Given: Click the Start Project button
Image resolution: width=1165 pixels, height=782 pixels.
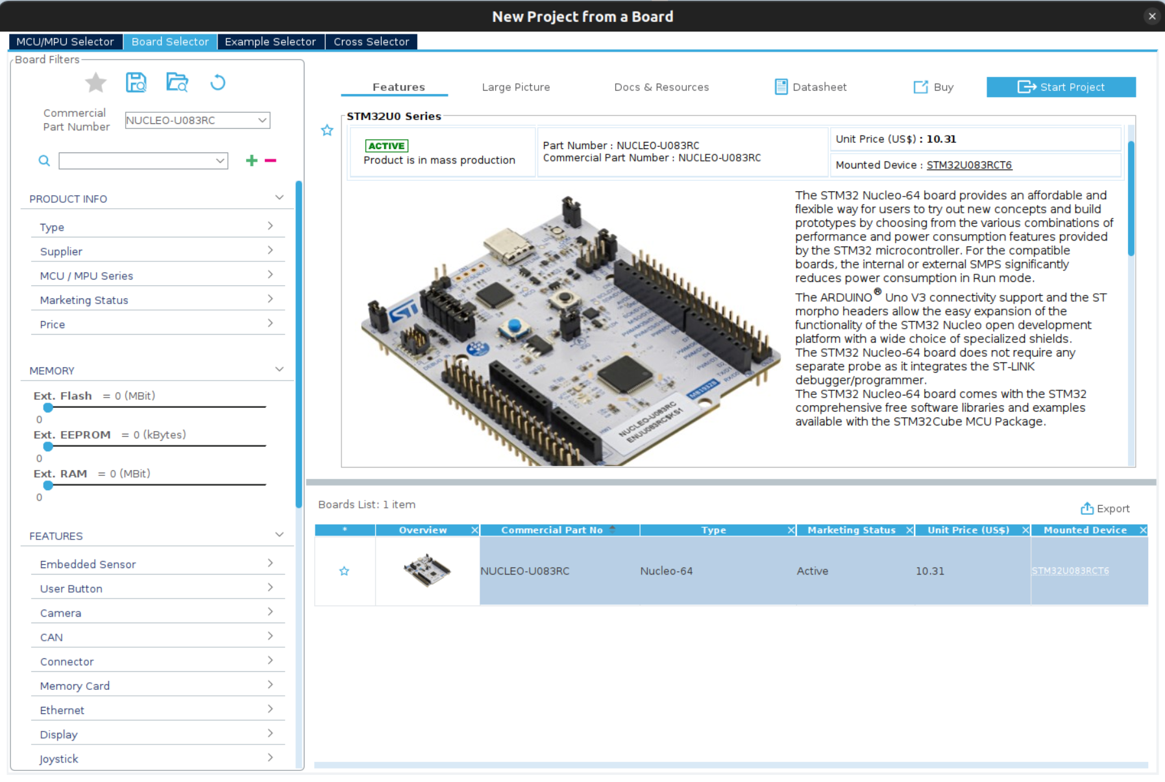Looking at the screenshot, I should (1061, 87).
